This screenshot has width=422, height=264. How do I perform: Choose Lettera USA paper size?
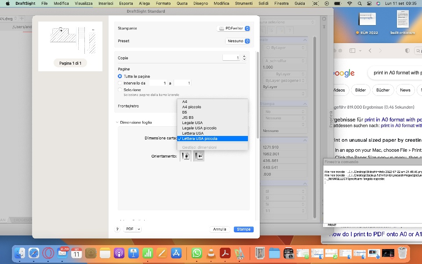[x=212, y=133]
